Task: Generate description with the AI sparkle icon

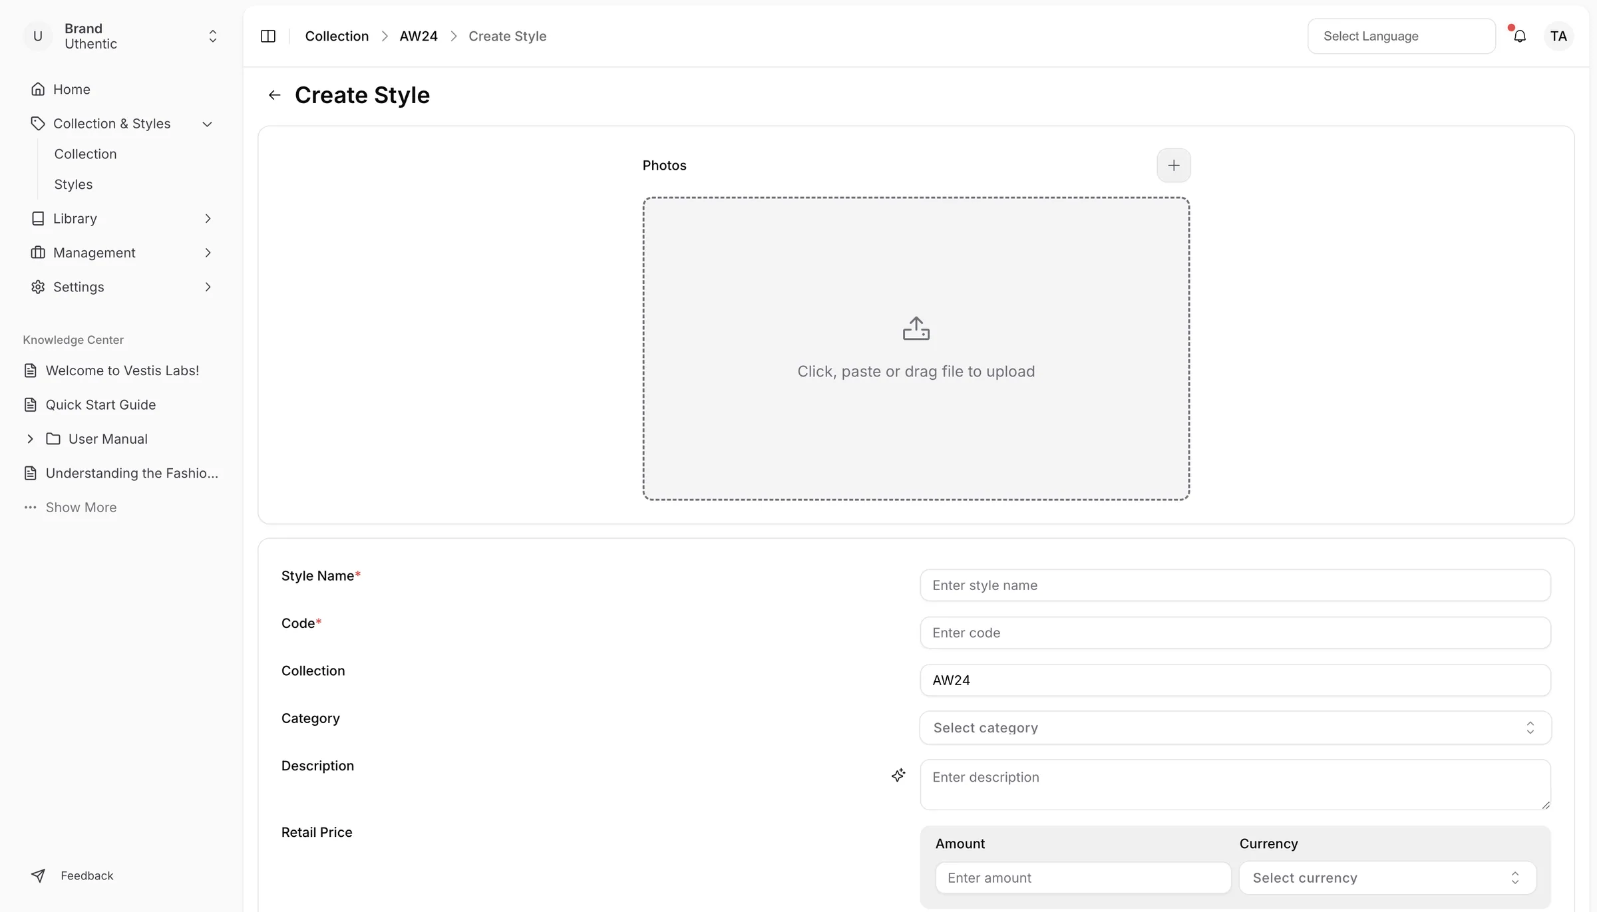Action: 898,775
